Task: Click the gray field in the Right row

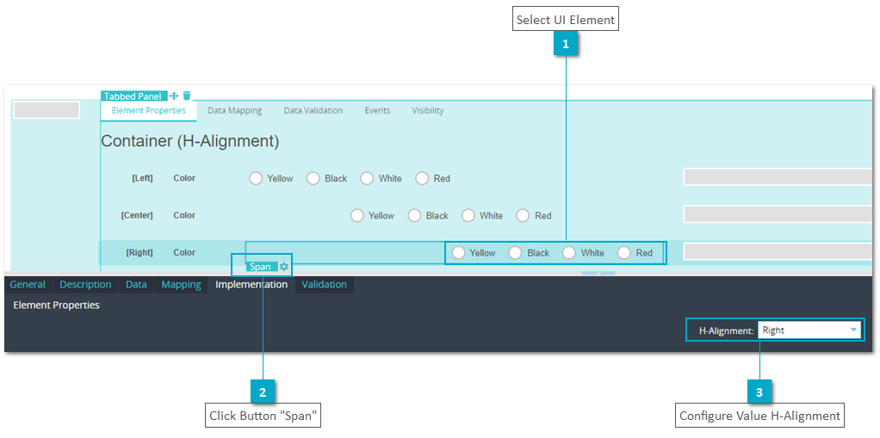Action: (779, 251)
